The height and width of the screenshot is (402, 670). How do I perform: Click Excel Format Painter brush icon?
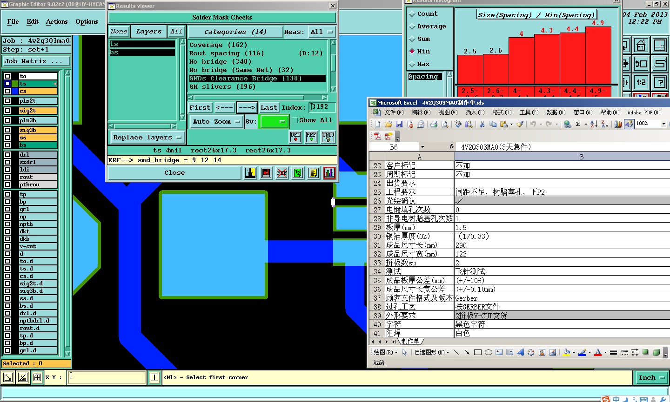[x=520, y=124]
